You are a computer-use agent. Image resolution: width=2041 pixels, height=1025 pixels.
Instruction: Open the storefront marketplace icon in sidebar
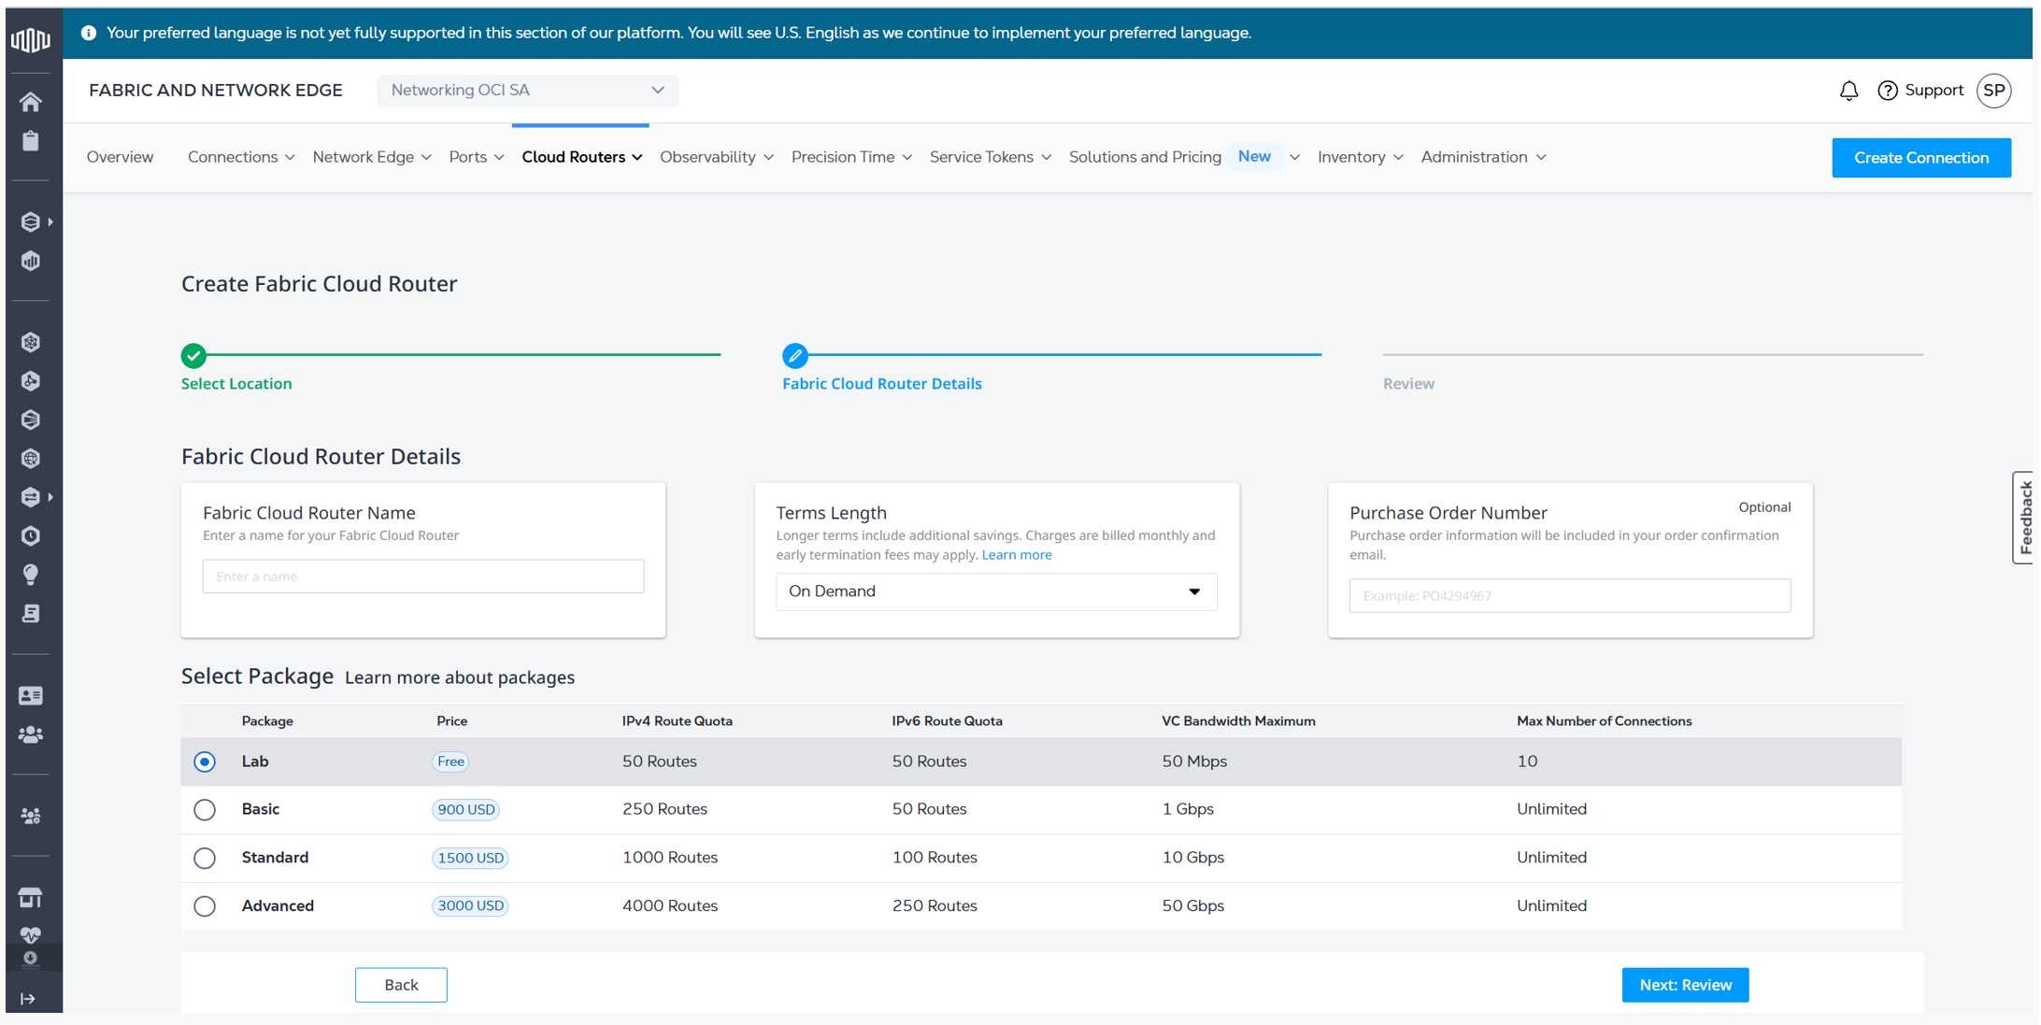coord(31,898)
